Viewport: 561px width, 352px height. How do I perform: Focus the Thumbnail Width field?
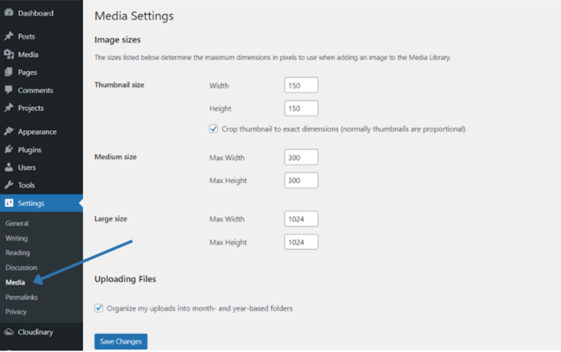(301, 85)
